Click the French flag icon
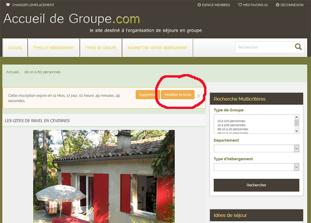Viewport: 311px width, 223px height. point(8,5)
